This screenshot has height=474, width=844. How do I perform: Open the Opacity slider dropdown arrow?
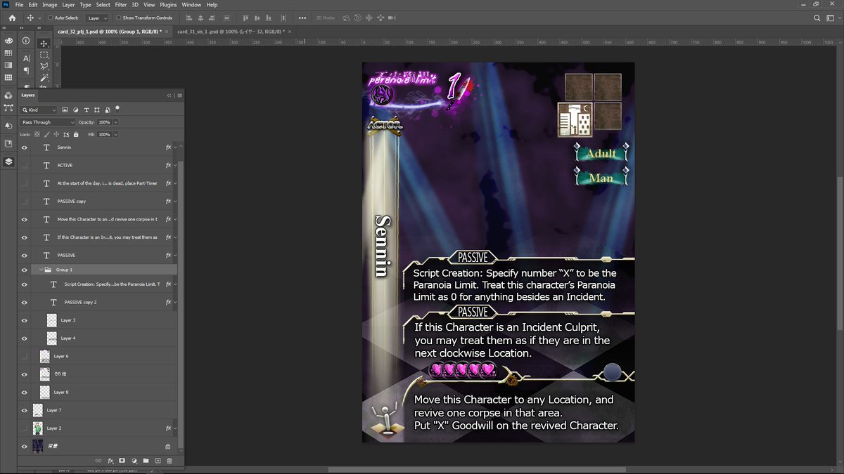point(115,122)
